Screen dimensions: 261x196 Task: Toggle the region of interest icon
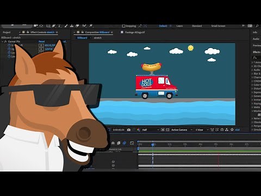[163, 130]
